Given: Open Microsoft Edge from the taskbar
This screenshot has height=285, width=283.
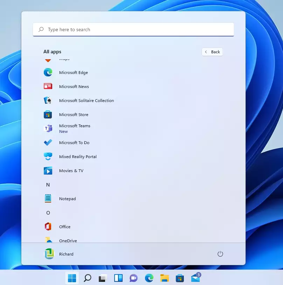Looking at the screenshot, I should (149, 278).
